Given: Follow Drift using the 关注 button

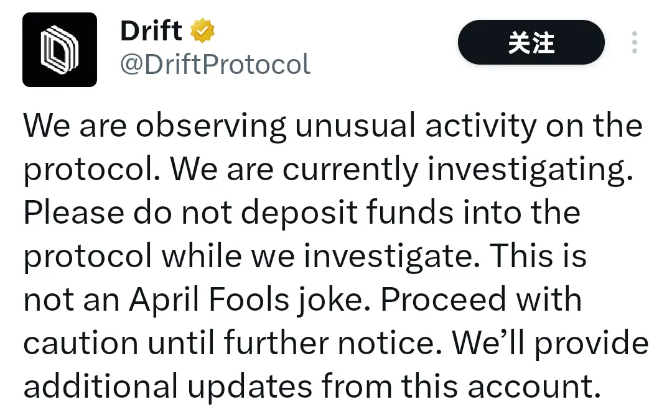Looking at the screenshot, I should 531,42.
